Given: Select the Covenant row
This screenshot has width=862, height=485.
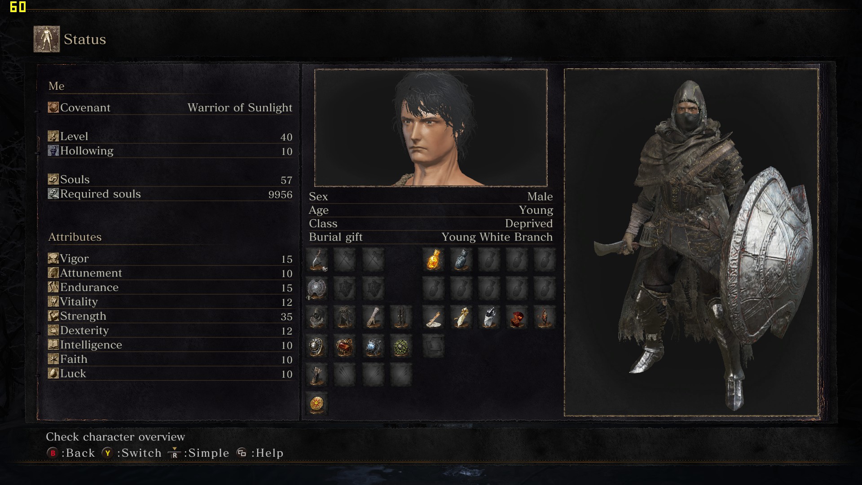Looking at the screenshot, I should point(170,108).
